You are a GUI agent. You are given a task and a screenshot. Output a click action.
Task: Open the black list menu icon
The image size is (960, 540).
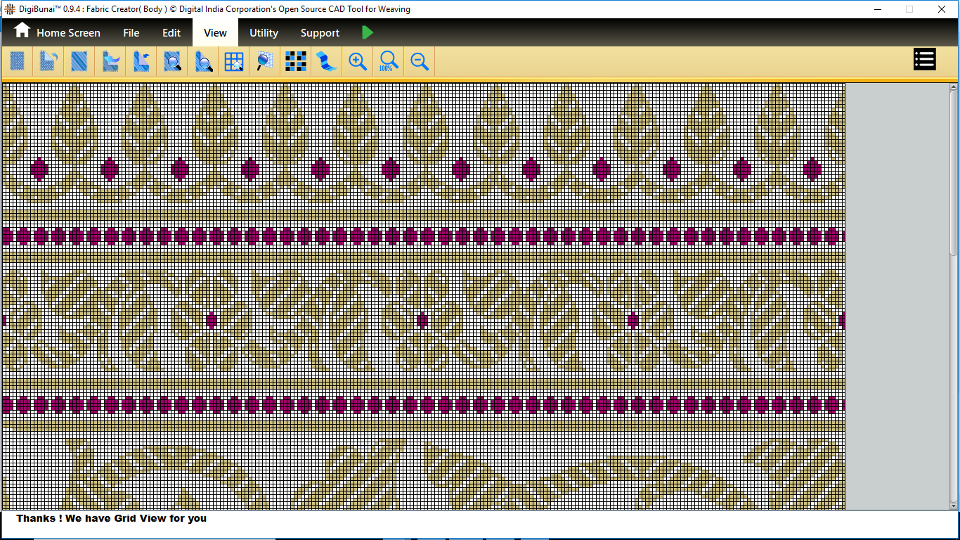point(924,60)
